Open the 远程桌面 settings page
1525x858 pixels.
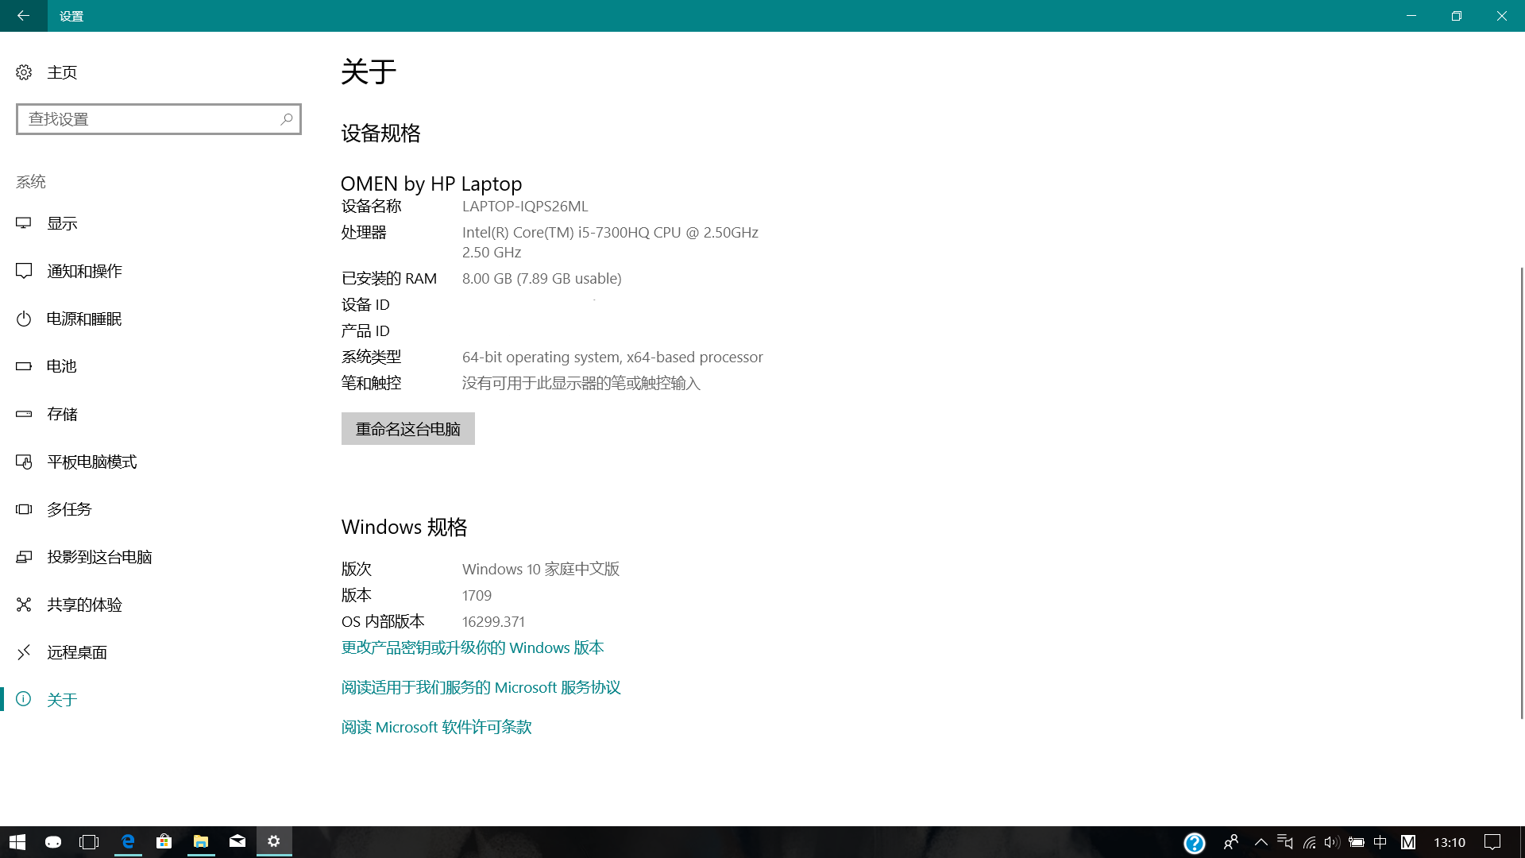(77, 652)
